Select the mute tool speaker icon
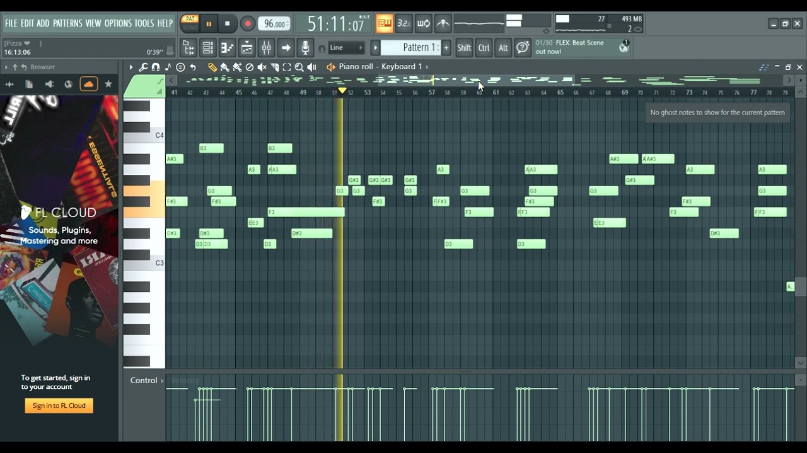 [262, 67]
